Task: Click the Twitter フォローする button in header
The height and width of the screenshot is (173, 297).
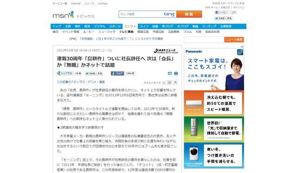Action: coord(223,19)
